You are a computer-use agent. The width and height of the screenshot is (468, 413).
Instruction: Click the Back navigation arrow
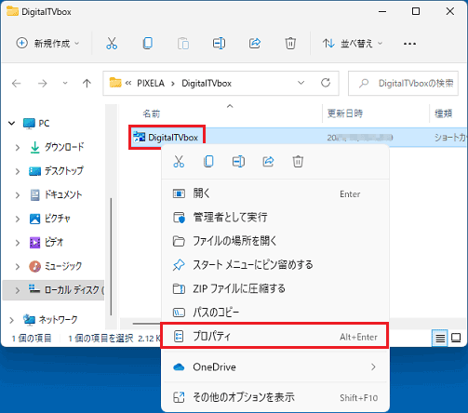pyautogui.click(x=17, y=83)
